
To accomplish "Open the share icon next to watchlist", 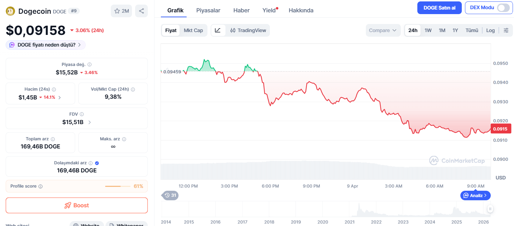I will [x=141, y=11].
